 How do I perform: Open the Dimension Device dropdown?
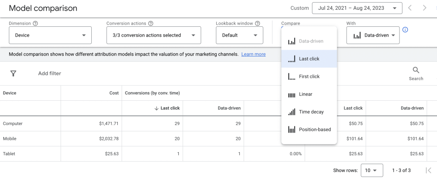[x=50, y=35]
